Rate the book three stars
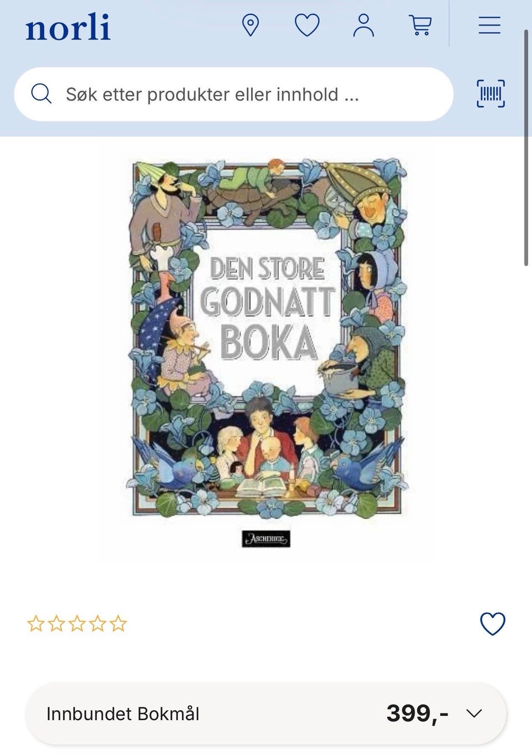 click(x=77, y=624)
